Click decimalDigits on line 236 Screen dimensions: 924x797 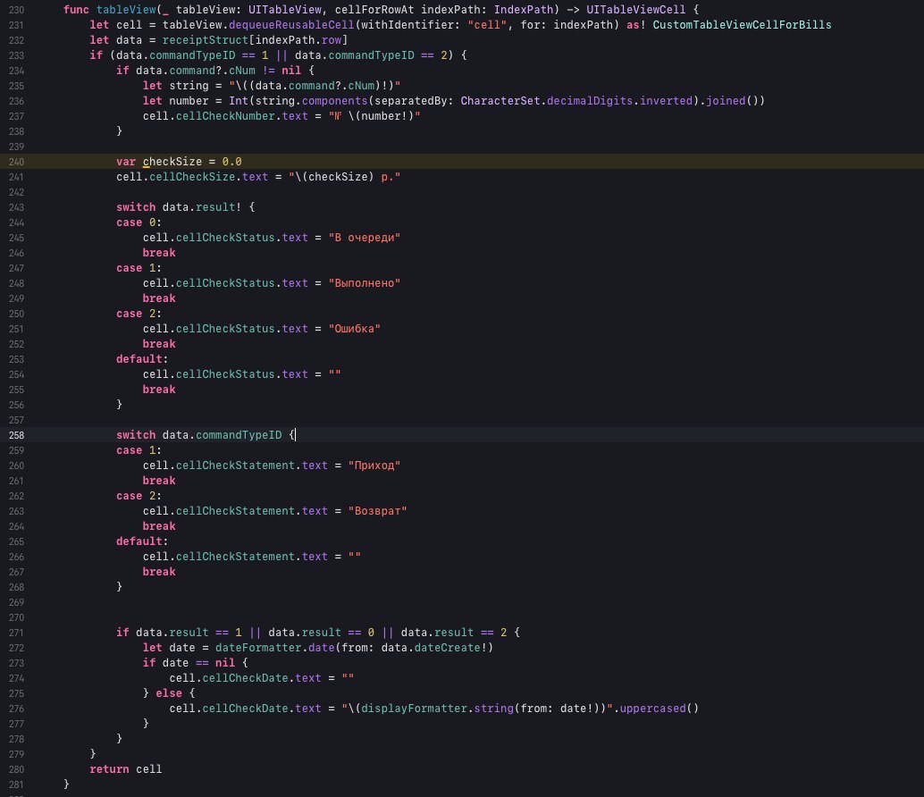click(589, 101)
